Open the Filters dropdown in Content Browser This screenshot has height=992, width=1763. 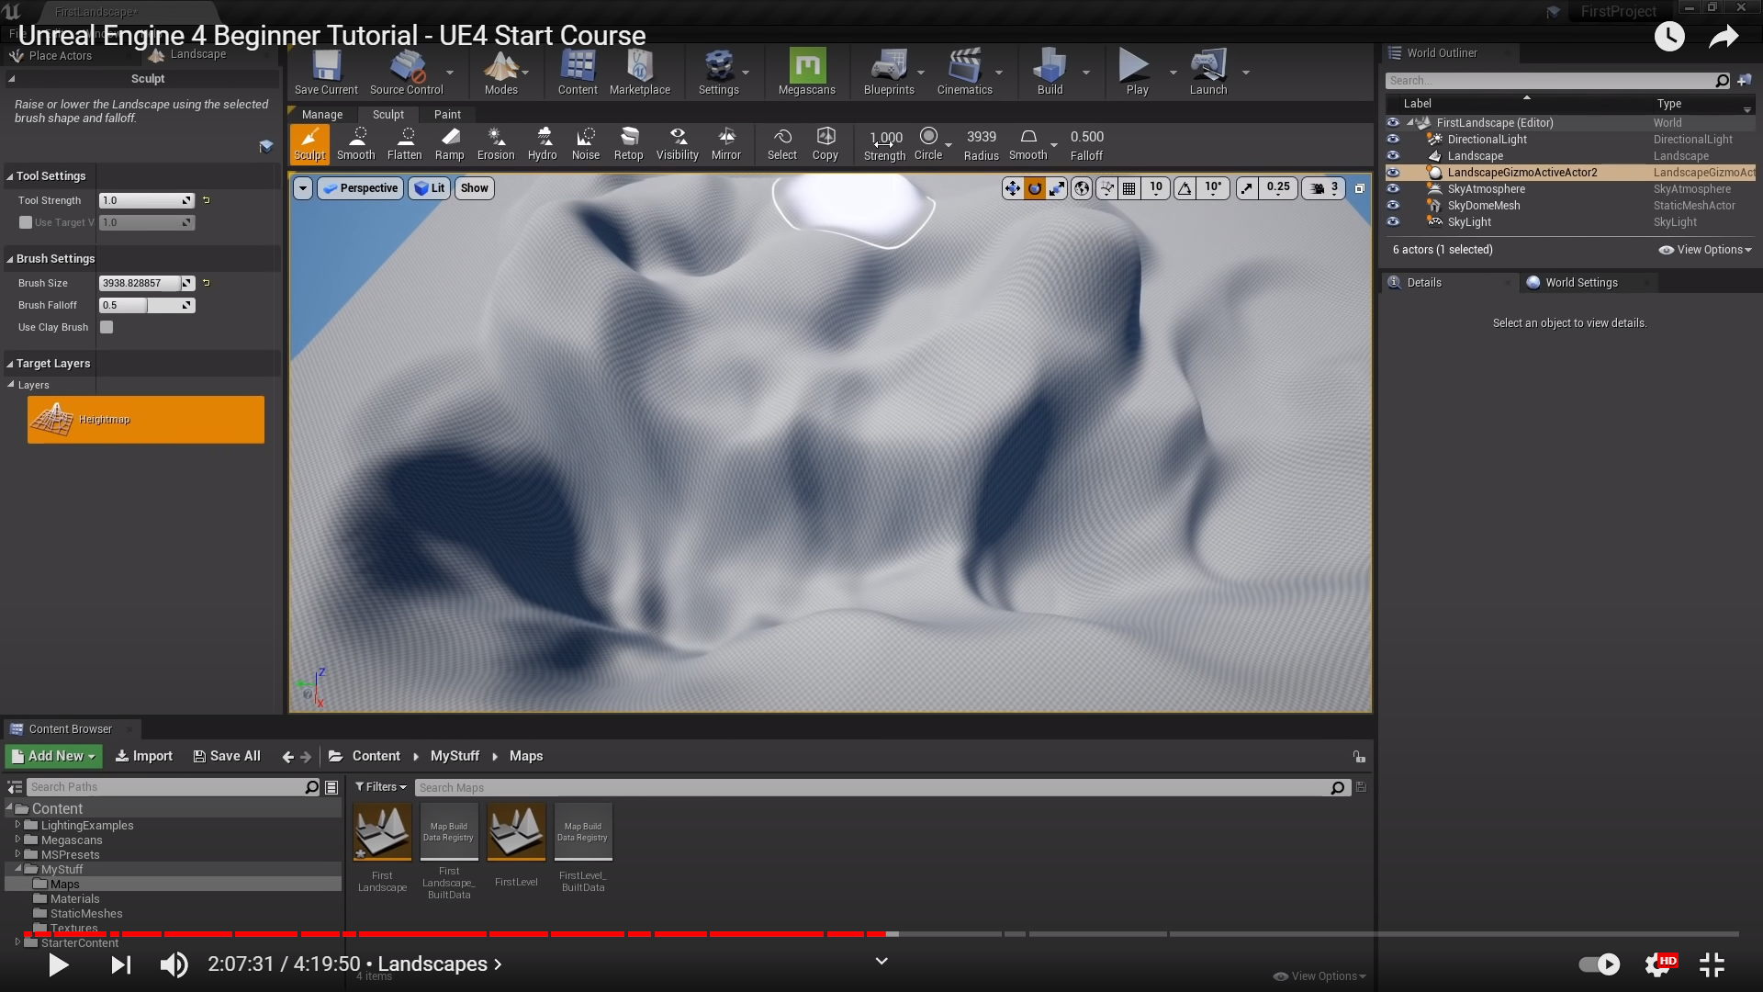(x=381, y=787)
